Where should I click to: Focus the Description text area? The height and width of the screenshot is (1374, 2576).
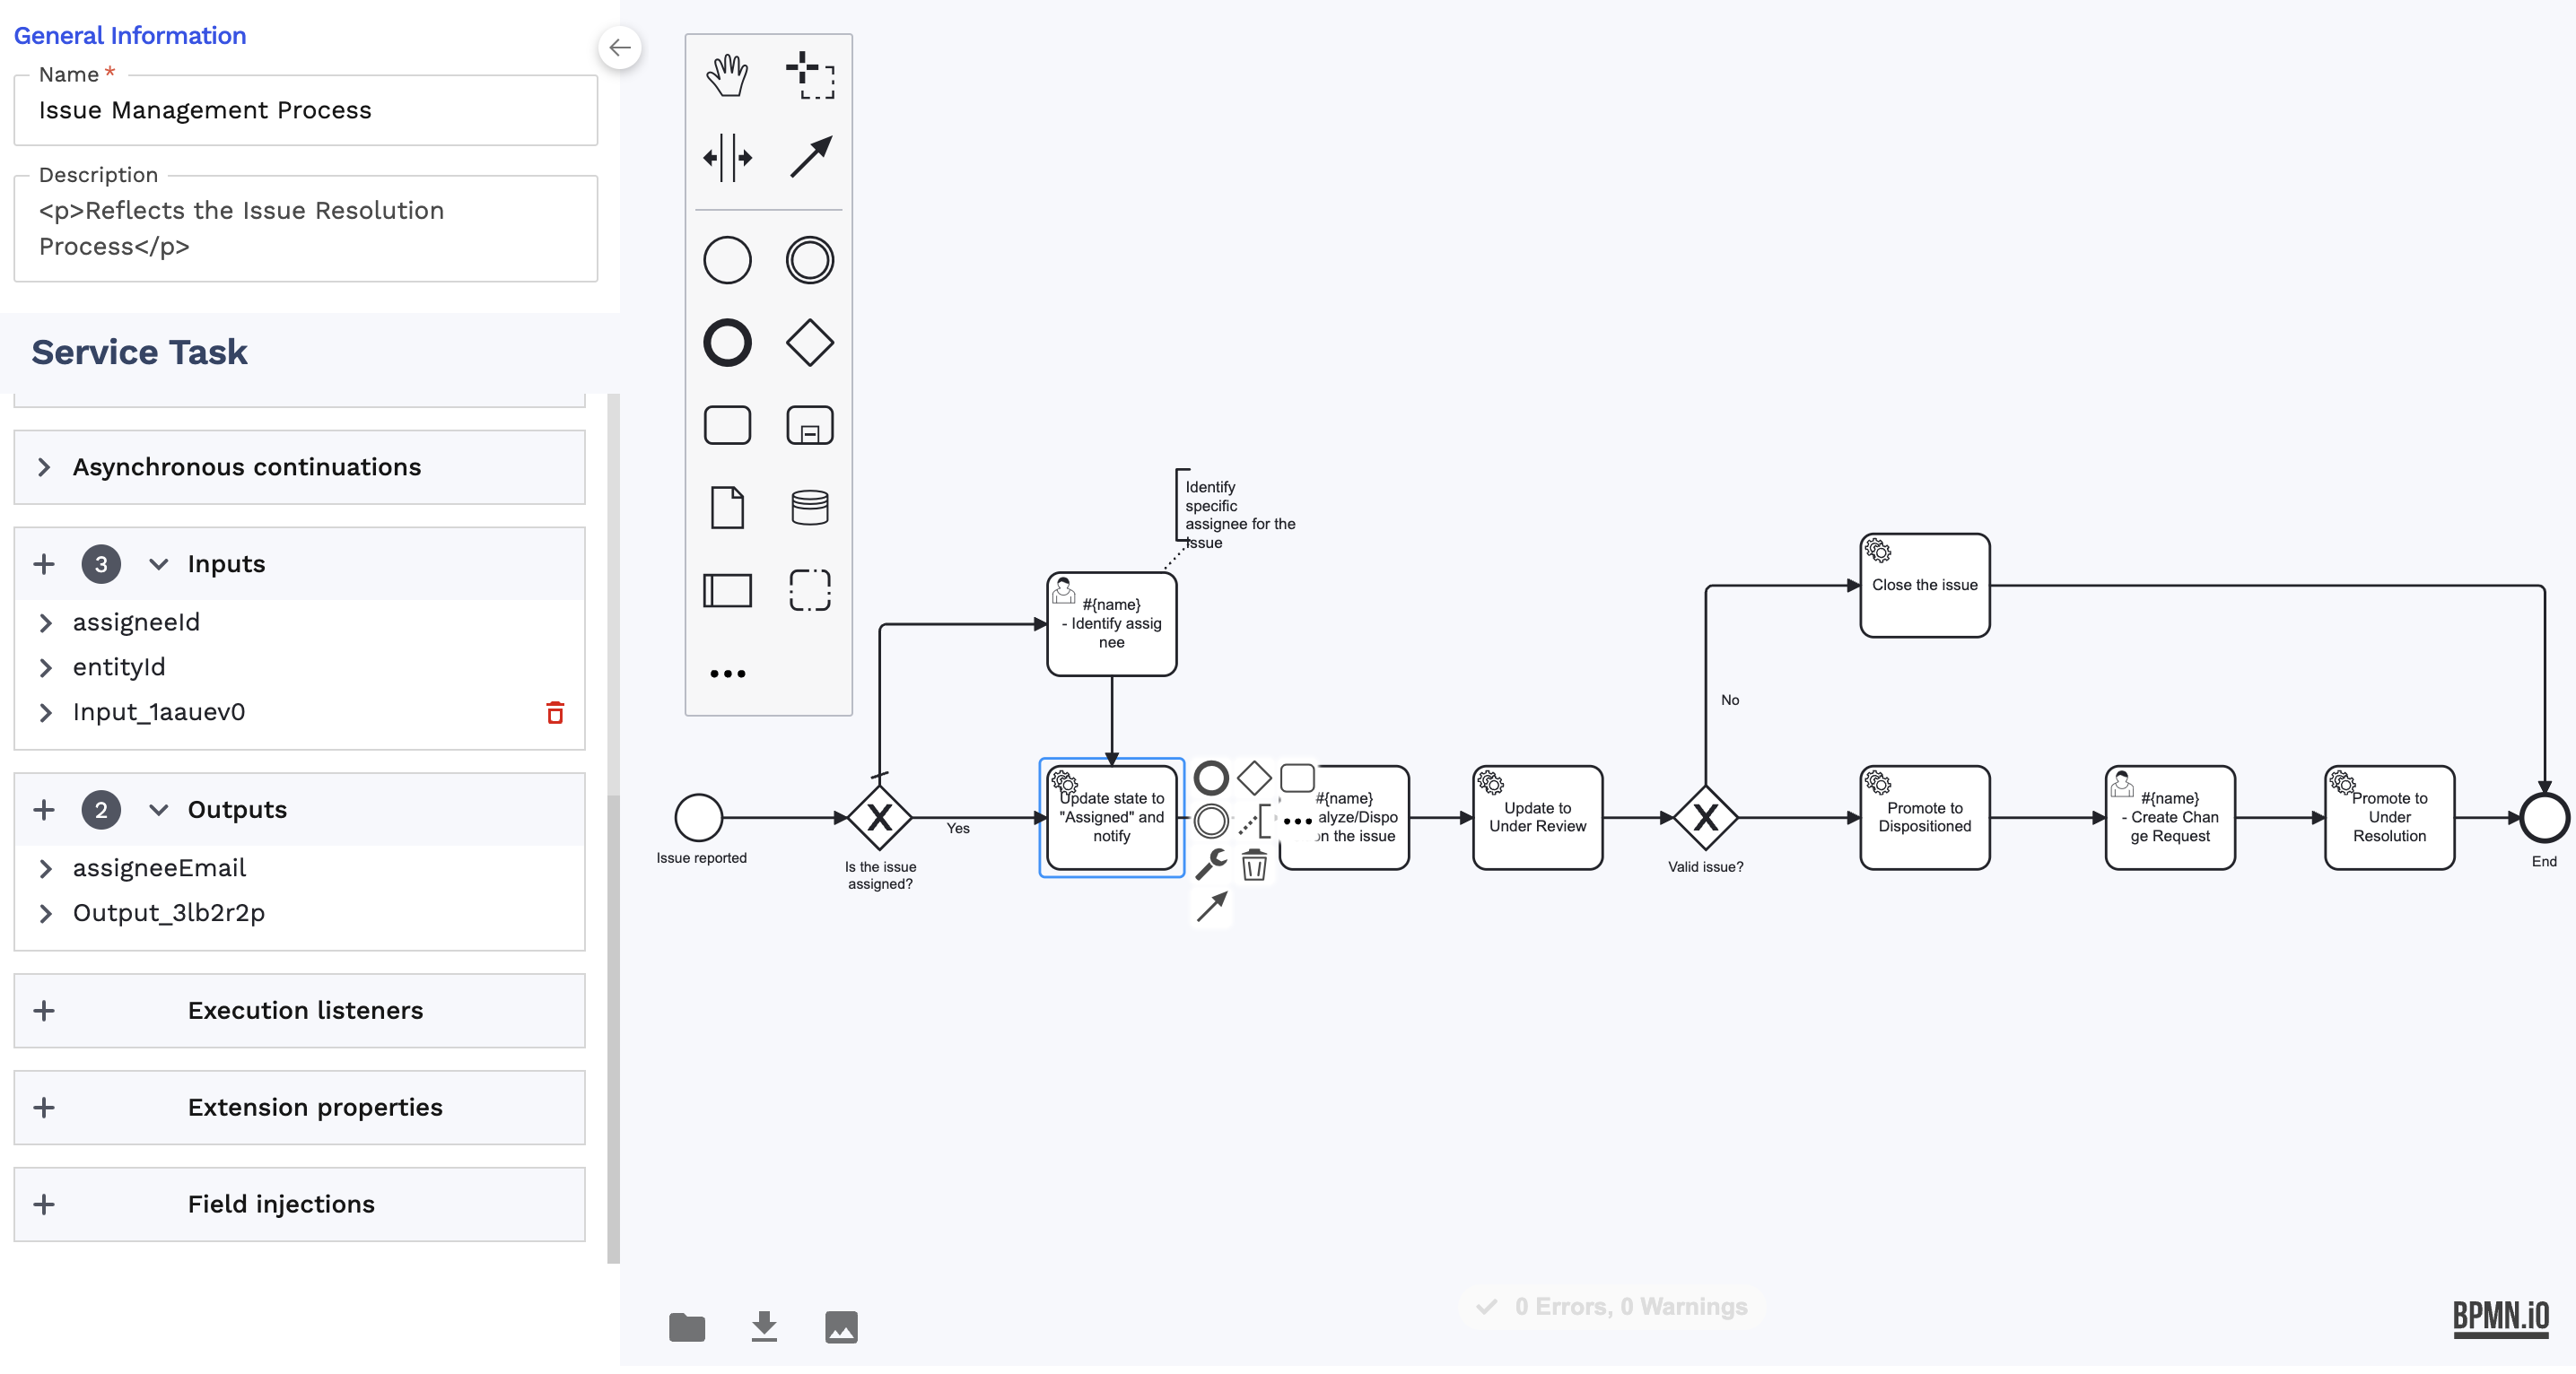(x=306, y=229)
